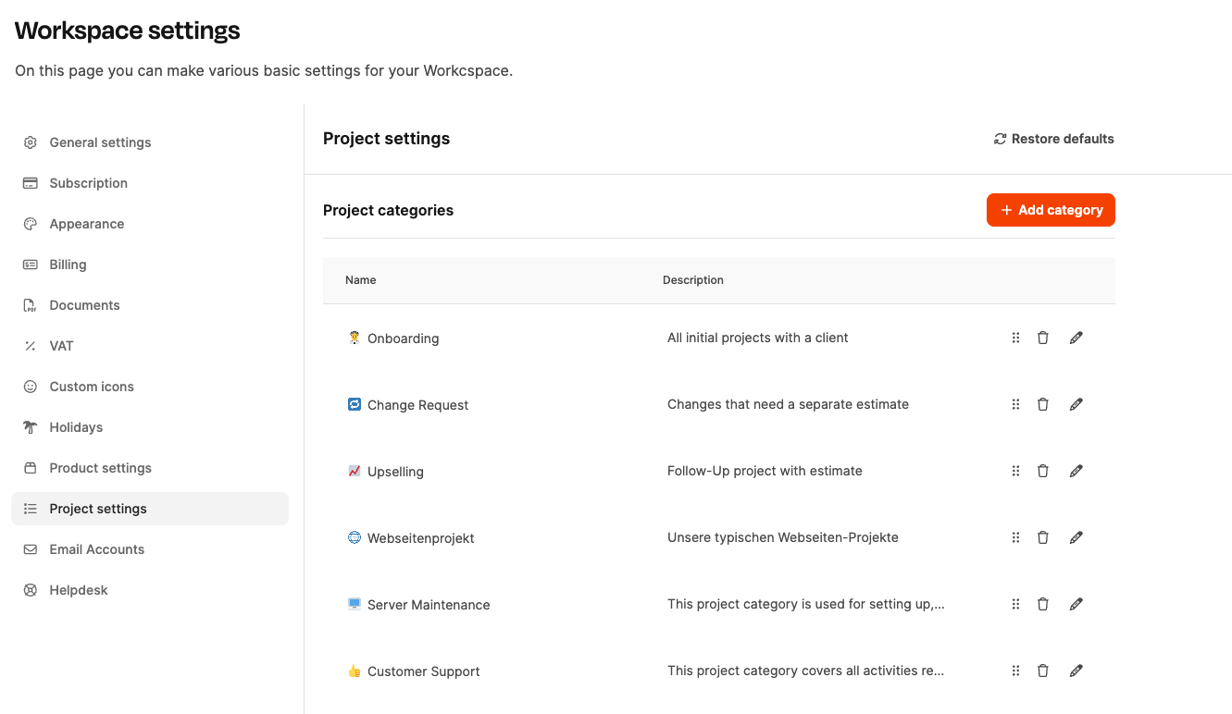Viewport: 1232px width, 714px height.
Task: Click Restore defaults
Action: (1053, 139)
